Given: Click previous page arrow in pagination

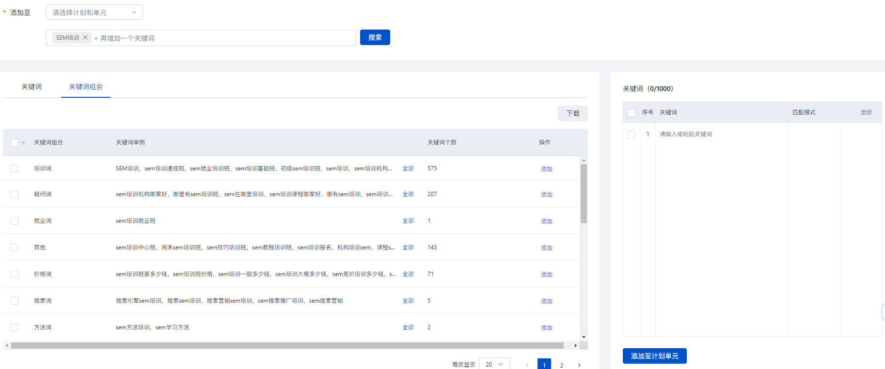Looking at the screenshot, I should point(527,365).
